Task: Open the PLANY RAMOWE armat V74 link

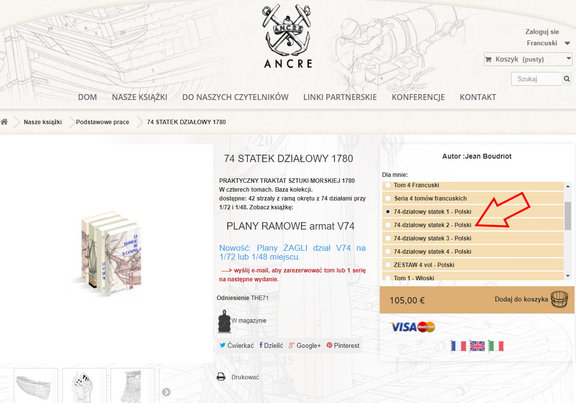Action: pyautogui.click(x=290, y=226)
